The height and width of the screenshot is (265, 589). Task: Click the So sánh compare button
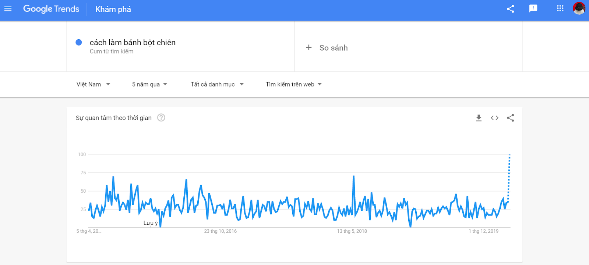[x=333, y=48]
